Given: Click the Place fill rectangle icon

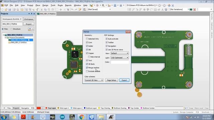Looking at the screenshot, I should (x=155, y=10).
